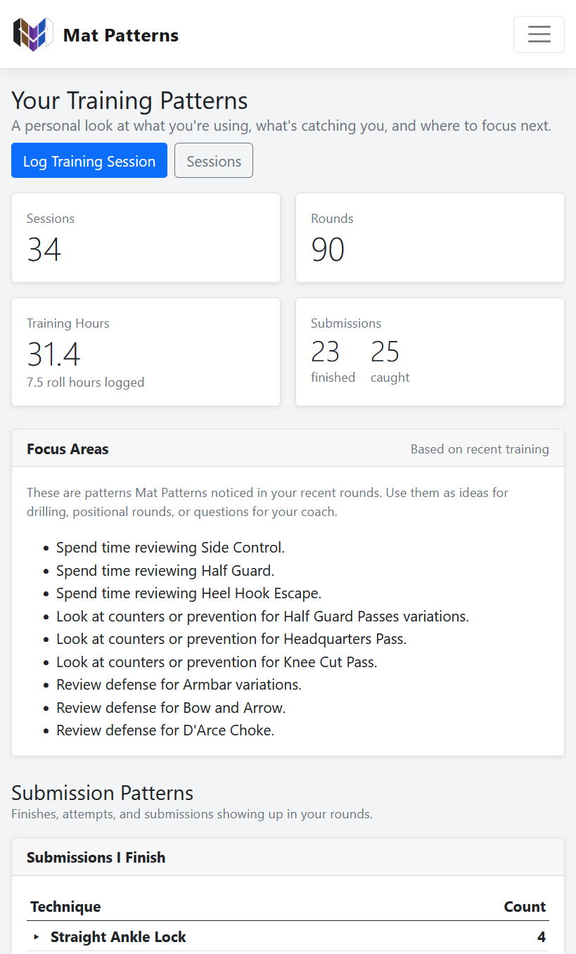
Task: Click the Headquarters Pass focus item
Action: pos(231,639)
